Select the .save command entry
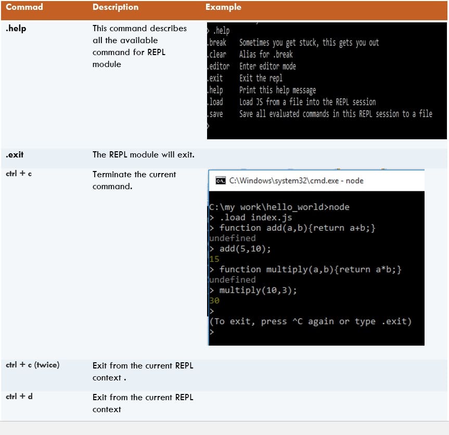449x435 pixels. 217,114
